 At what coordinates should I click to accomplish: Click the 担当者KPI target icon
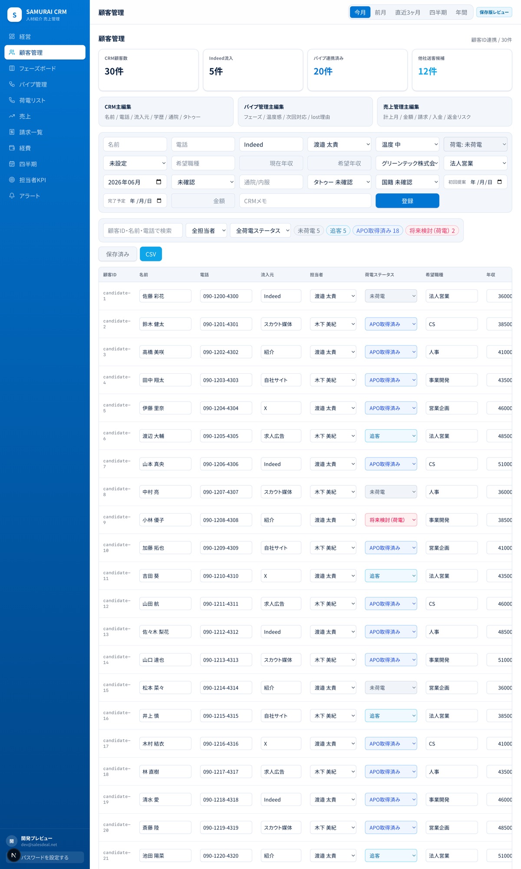pyautogui.click(x=12, y=180)
